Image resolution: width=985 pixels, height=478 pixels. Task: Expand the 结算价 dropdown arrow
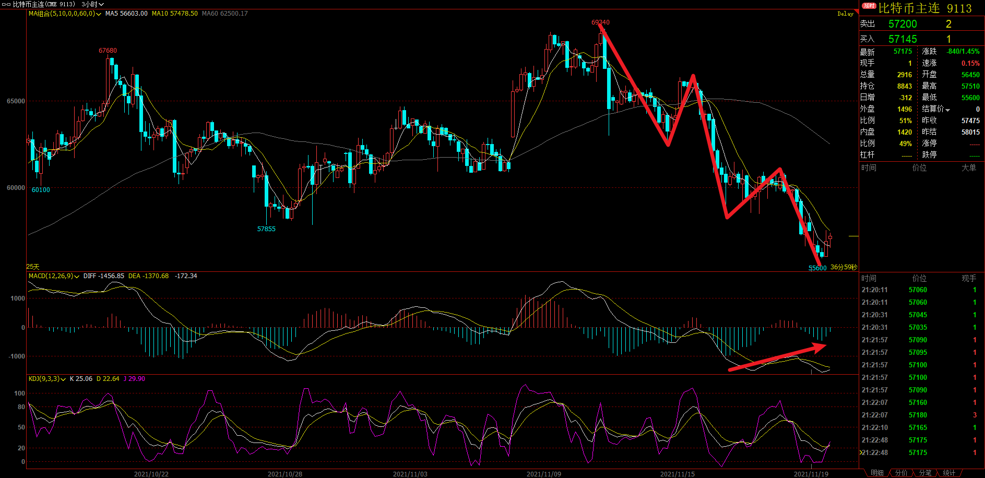[x=947, y=110]
